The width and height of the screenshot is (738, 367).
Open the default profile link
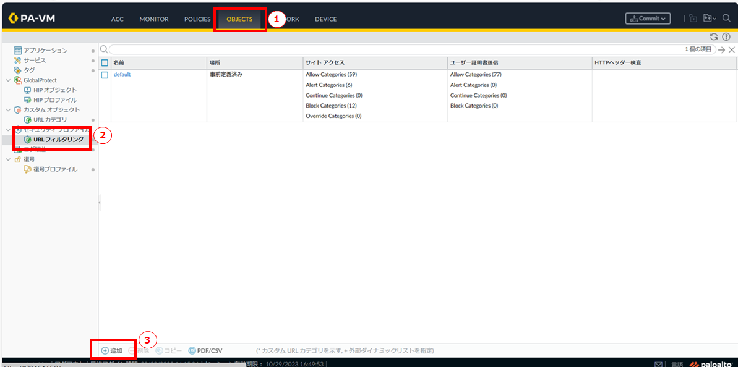click(122, 75)
